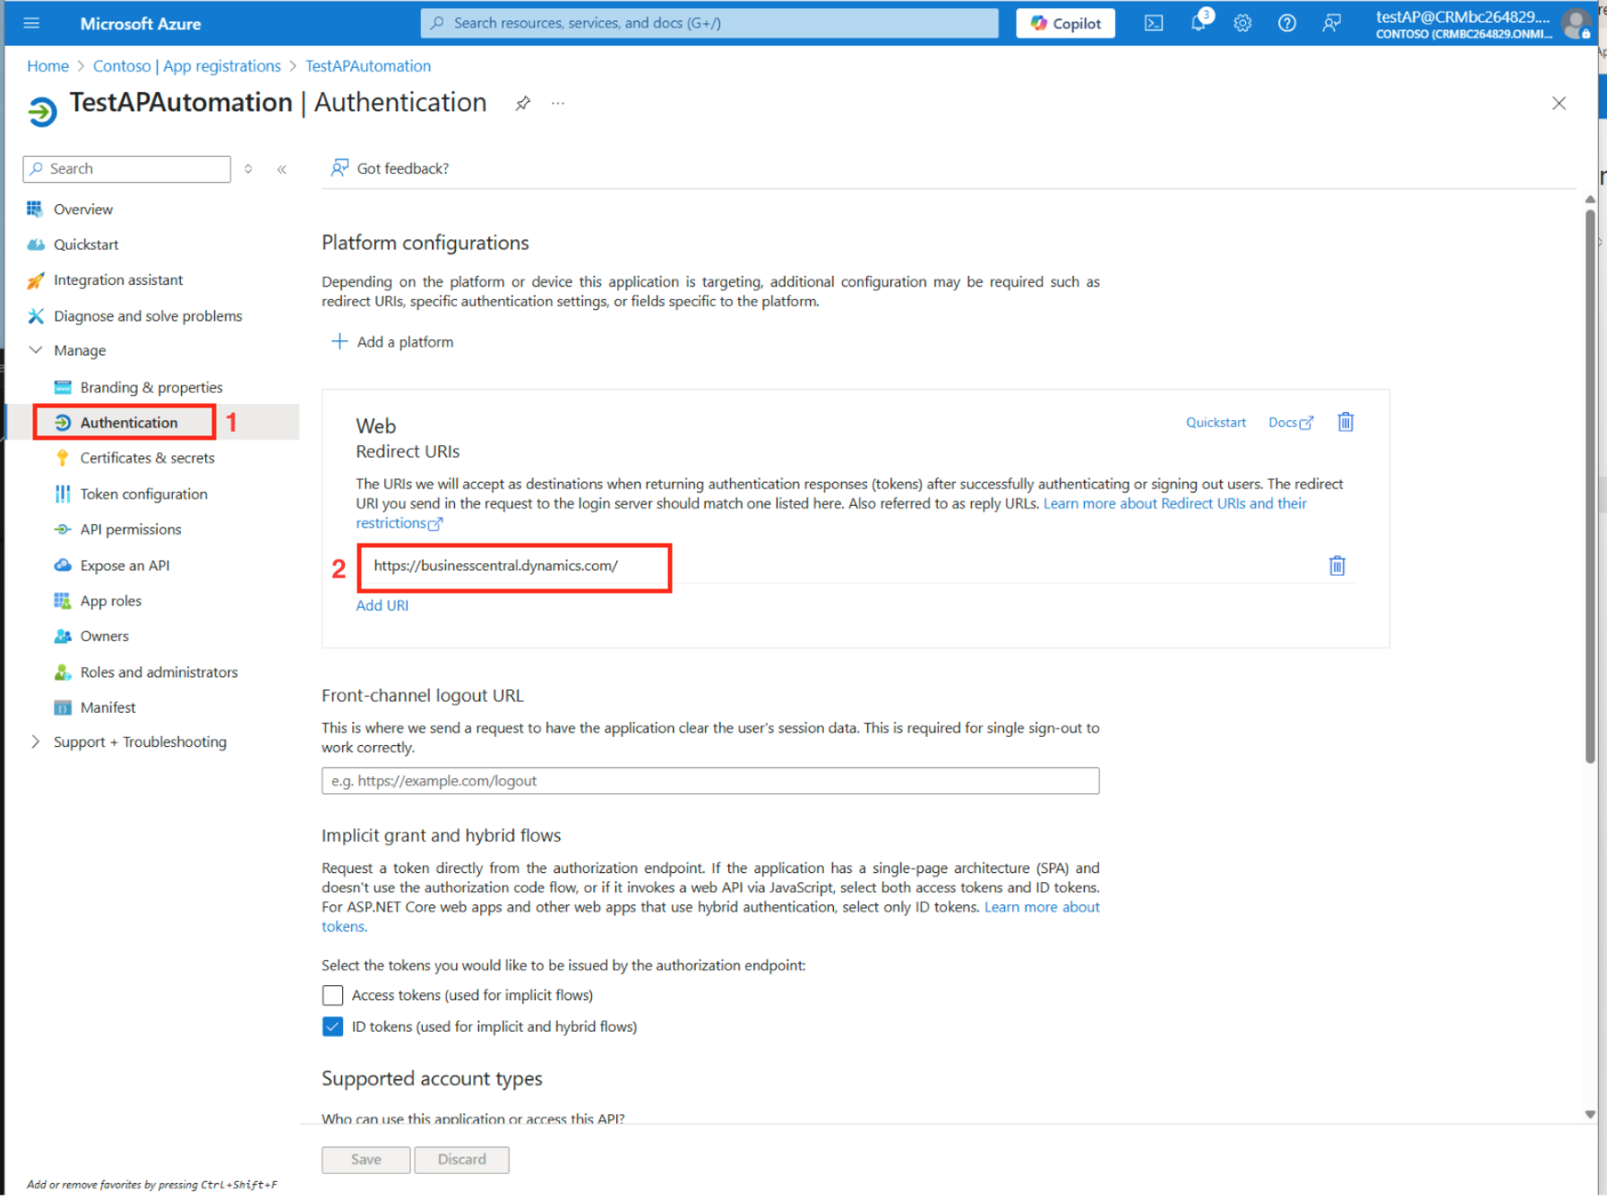
Task: Click the Certificates & secrets key icon
Action: point(63,459)
